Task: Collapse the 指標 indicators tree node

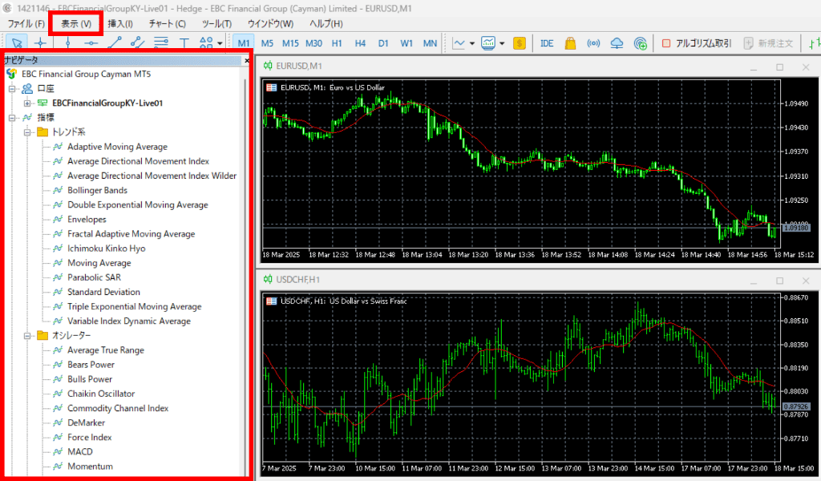Action: click(x=12, y=118)
